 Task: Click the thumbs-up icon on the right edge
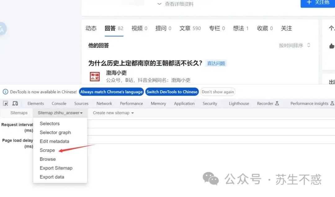coord(332,46)
